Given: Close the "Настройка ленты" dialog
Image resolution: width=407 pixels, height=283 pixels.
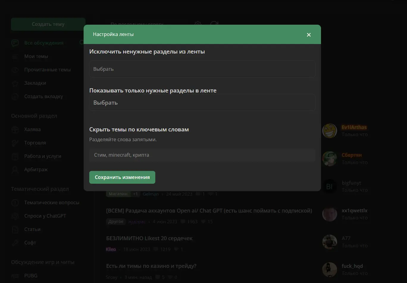Looking at the screenshot, I should click(309, 35).
